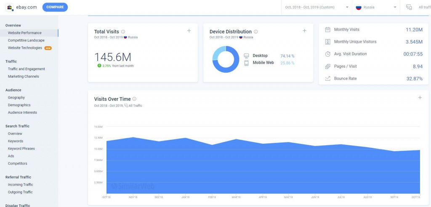The image size is (431, 207).
Task: Click the Desktop device icon
Action: (247, 56)
